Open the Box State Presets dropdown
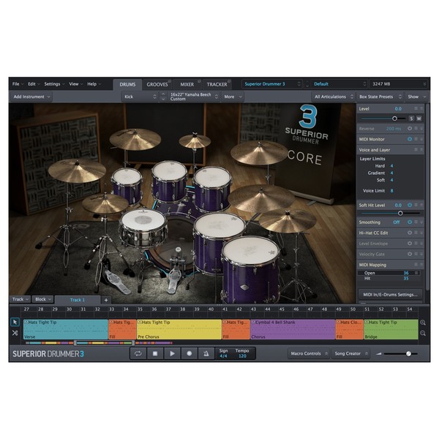Image resolution: width=439 pixels, height=439 pixels. click(380, 97)
